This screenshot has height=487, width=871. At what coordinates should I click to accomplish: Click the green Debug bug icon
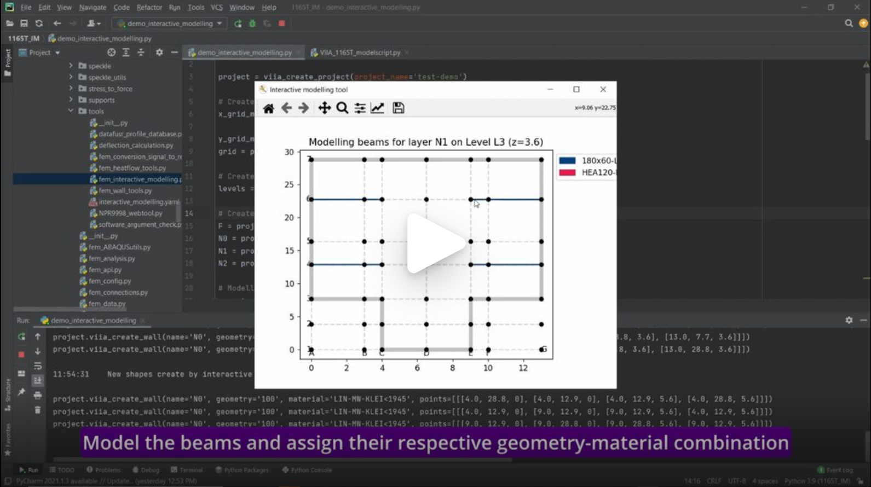[x=252, y=24]
